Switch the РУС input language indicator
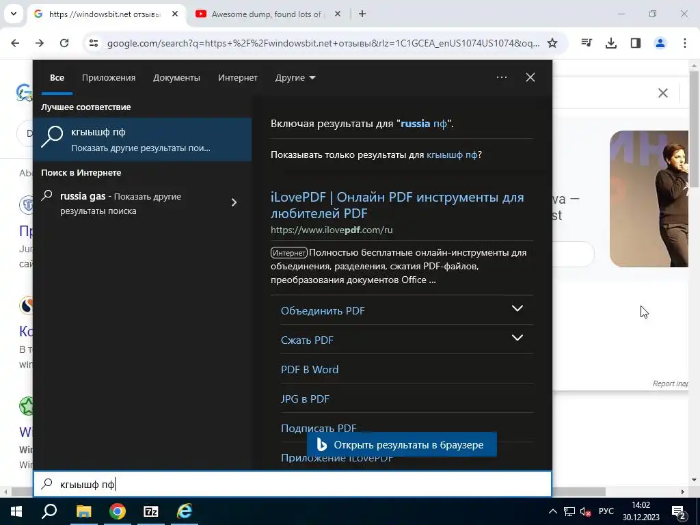This screenshot has height=525, width=700. coord(606,511)
